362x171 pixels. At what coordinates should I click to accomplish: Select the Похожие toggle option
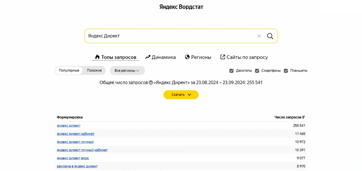point(94,71)
